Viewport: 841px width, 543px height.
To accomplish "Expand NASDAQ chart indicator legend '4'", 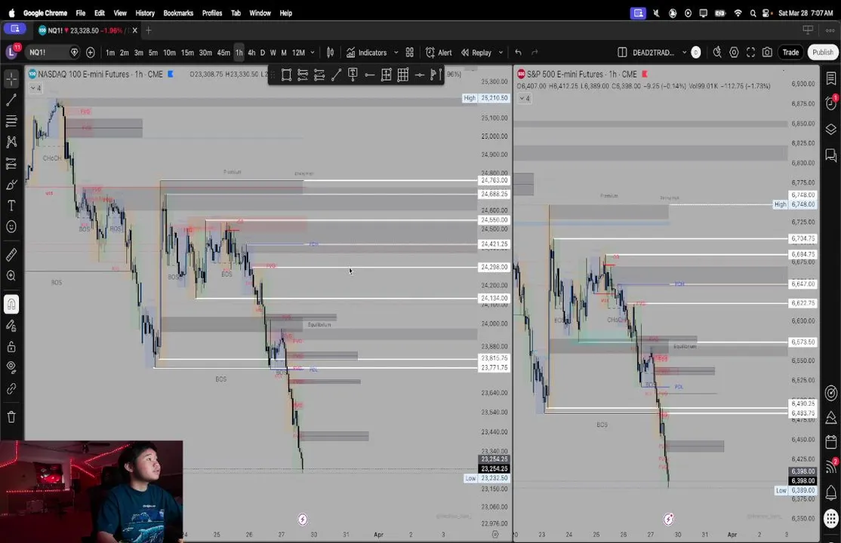I will coord(36,88).
